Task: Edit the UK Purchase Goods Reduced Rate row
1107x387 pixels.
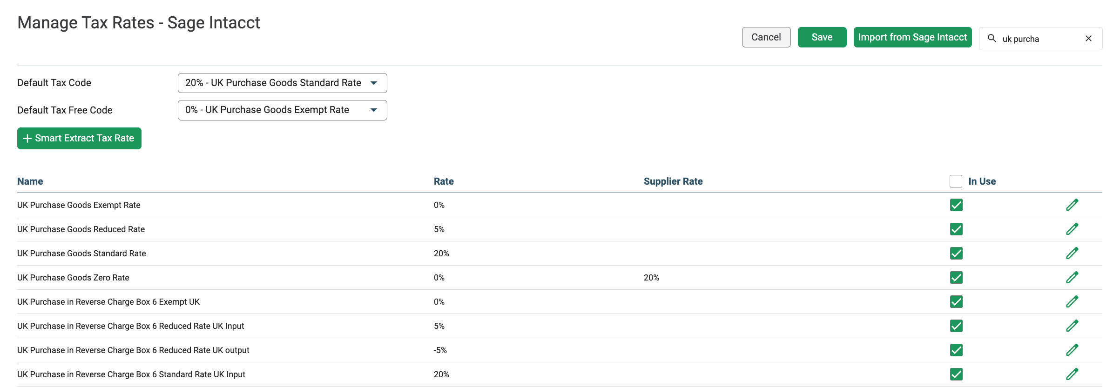Action: 1072,229
